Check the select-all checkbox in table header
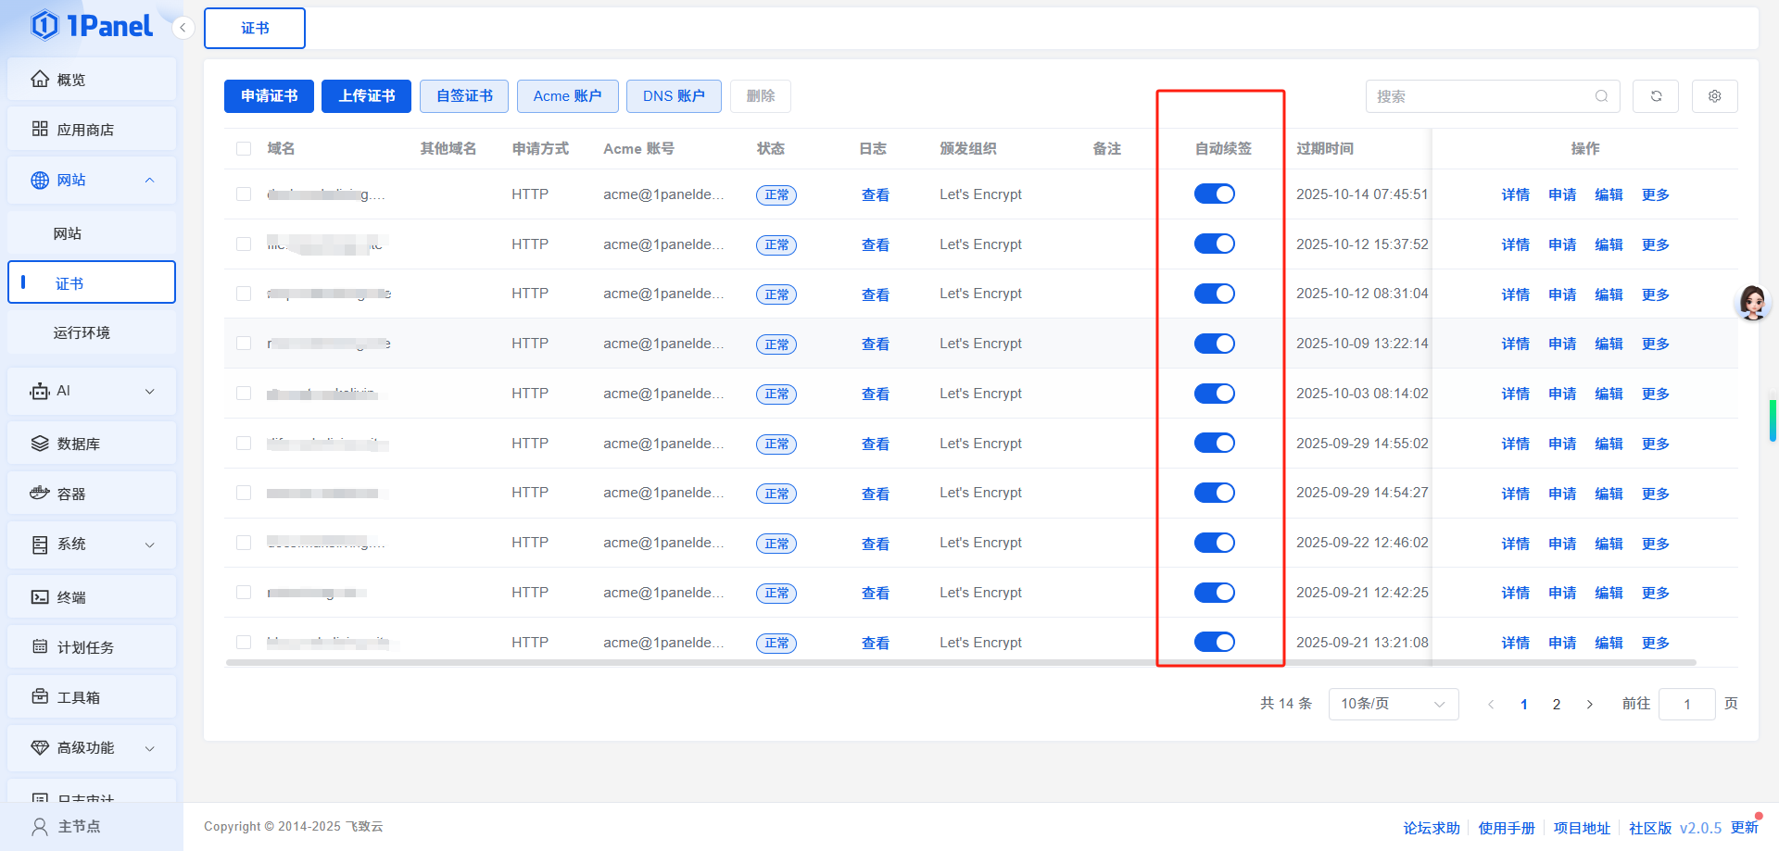Image resolution: width=1779 pixels, height=851 pixels. click(244, 149)
